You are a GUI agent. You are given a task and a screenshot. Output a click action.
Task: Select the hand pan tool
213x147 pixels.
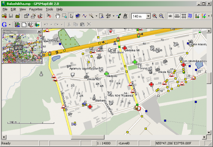coord(58,16)
